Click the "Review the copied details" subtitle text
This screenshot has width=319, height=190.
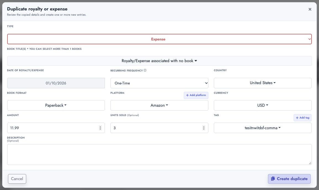(x=47, y=15)
